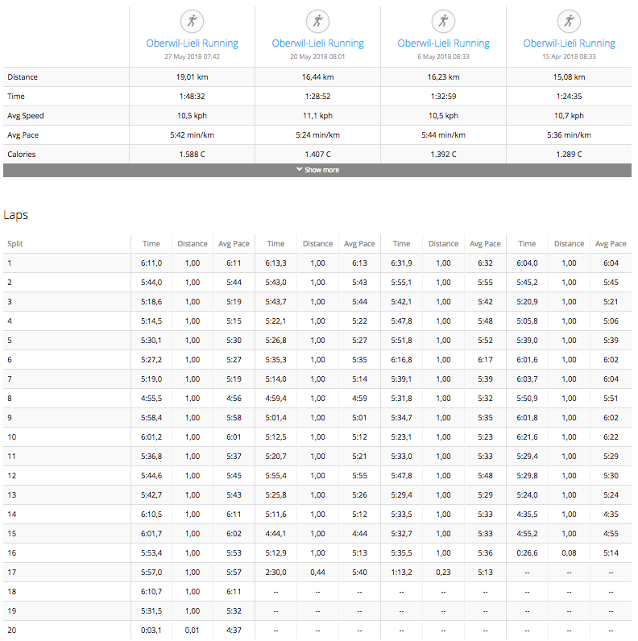The height and width of the screenshot is (641, 638).
Task: Click lap time 4:59,4 in split 8
Action: 275,398
